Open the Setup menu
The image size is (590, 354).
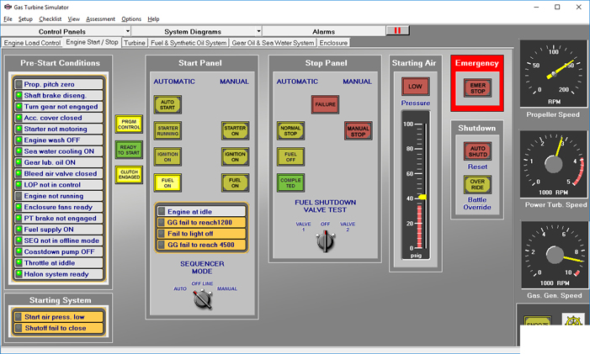[x=25, y=18]
